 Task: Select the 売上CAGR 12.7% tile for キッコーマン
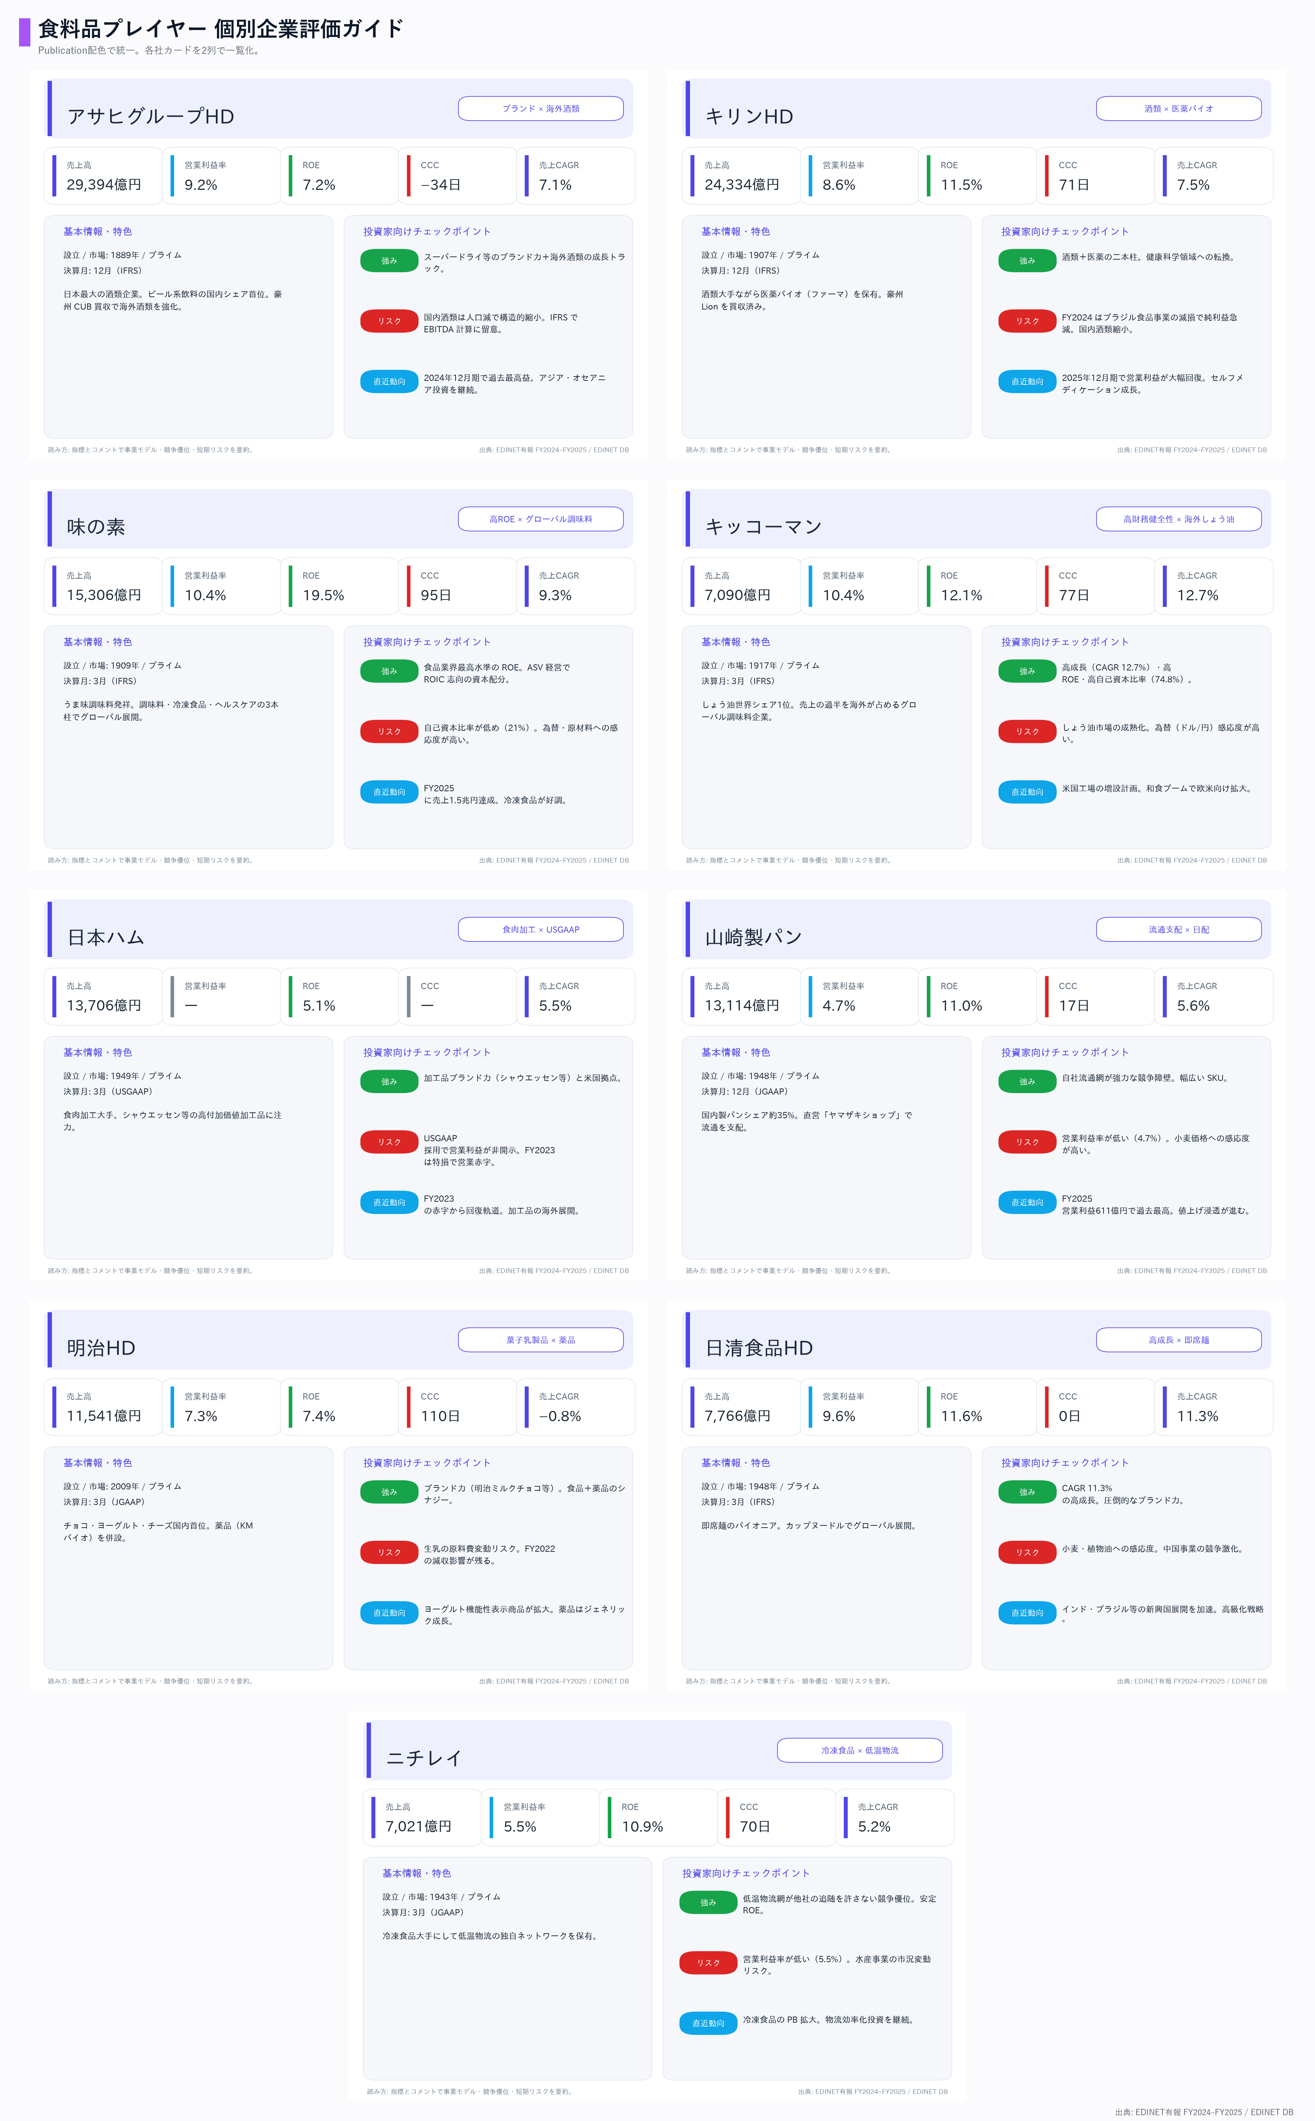click(x=1213, y=586)
